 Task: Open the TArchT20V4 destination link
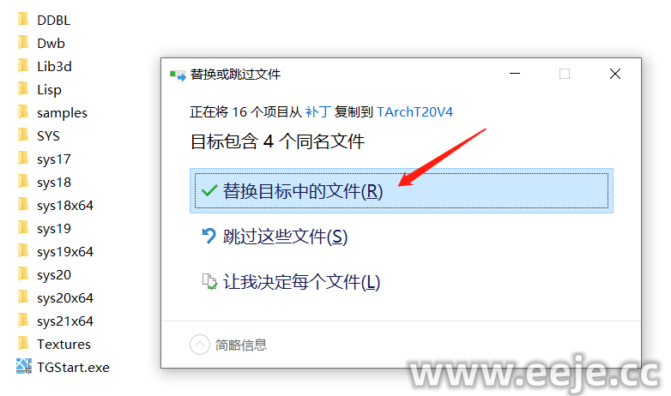[x=414, y=112]
